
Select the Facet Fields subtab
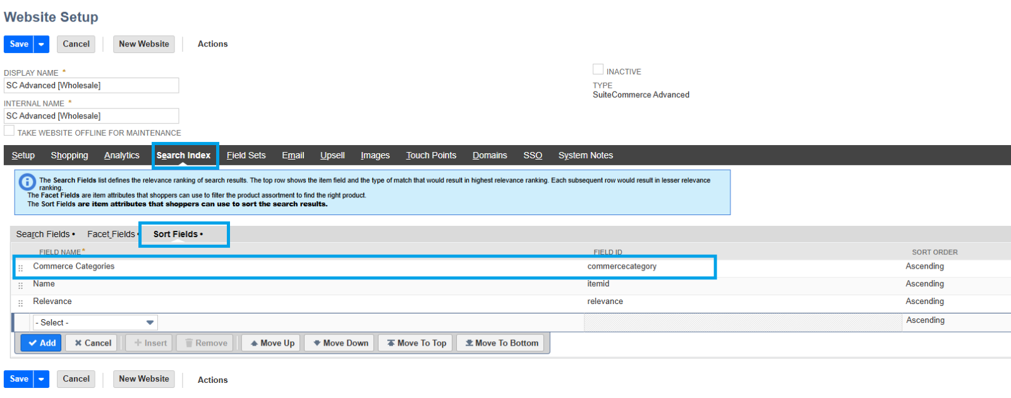112,234
